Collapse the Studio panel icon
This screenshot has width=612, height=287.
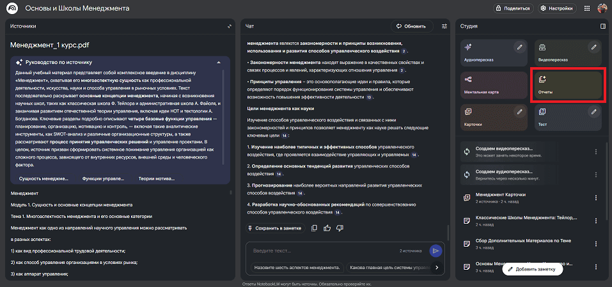click(x=603, y=26)
